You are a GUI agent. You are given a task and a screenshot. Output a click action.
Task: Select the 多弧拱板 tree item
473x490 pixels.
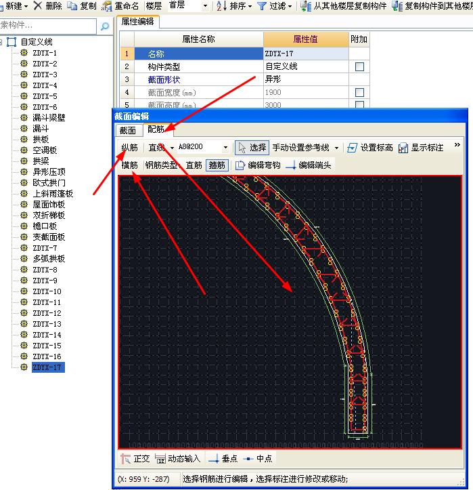[49, 259]
